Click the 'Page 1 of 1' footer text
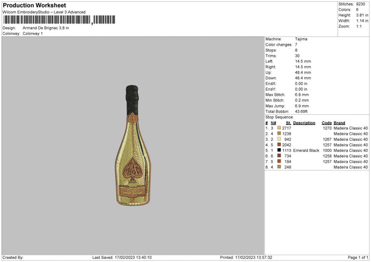The image size is (371, 262). 358,257
